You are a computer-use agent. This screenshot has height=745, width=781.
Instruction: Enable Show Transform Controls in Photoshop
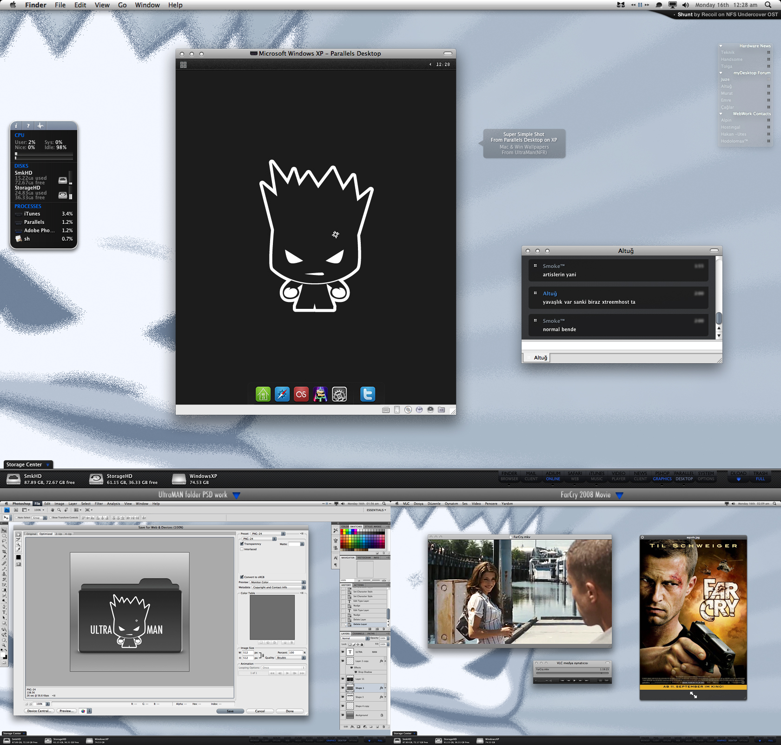click(x=50, y=517)
